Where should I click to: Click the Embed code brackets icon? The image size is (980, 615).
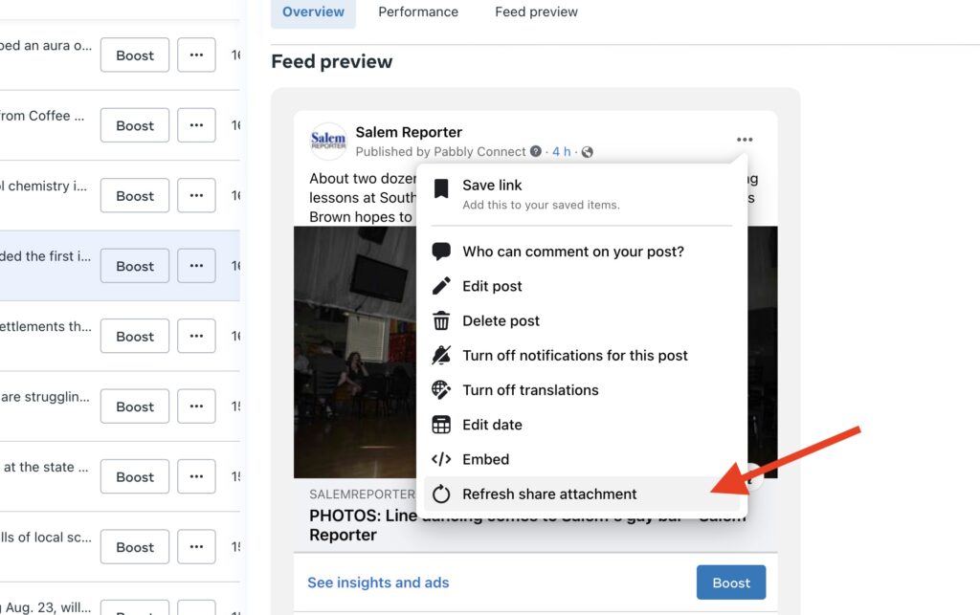[441, 459]
